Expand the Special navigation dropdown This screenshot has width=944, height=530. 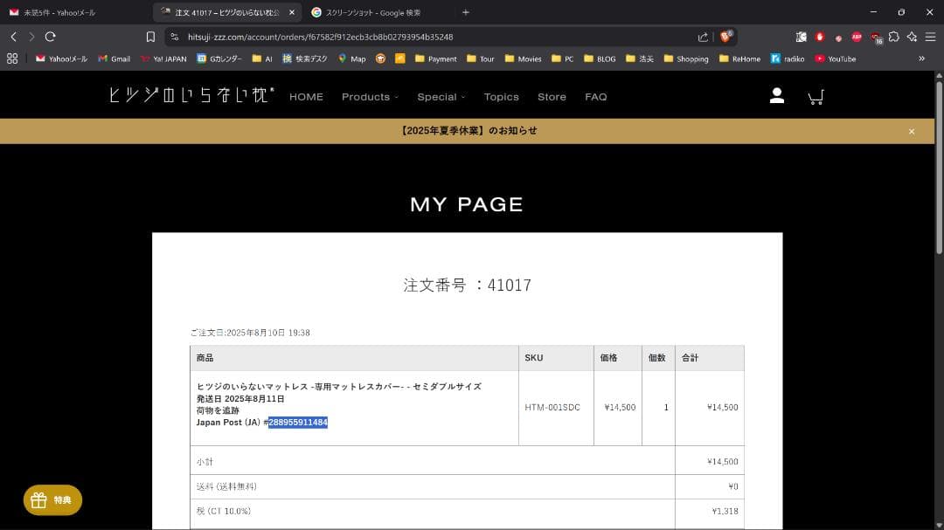[441, 97]
